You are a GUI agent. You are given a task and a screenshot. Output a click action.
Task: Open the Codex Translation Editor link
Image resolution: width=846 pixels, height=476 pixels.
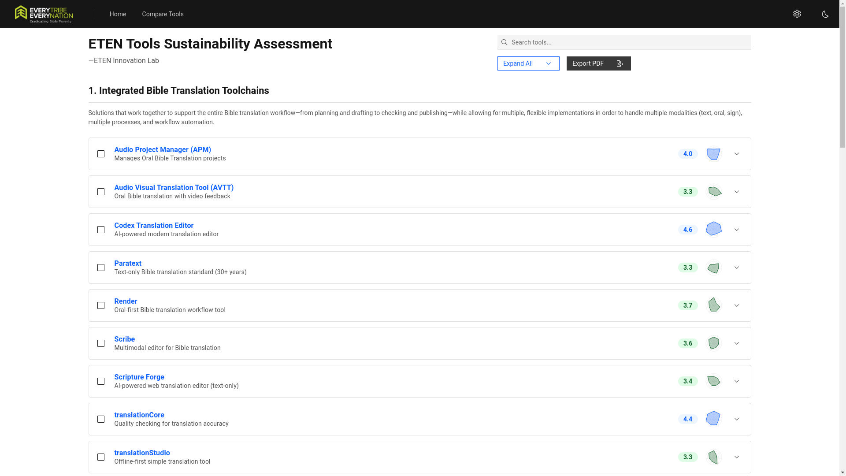(x=154, y=226)
